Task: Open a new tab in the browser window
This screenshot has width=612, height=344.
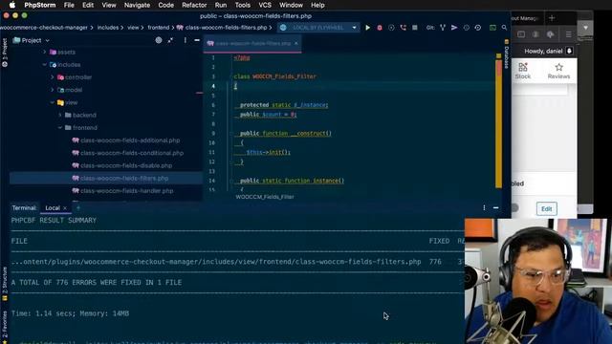Action: point(552,18)
